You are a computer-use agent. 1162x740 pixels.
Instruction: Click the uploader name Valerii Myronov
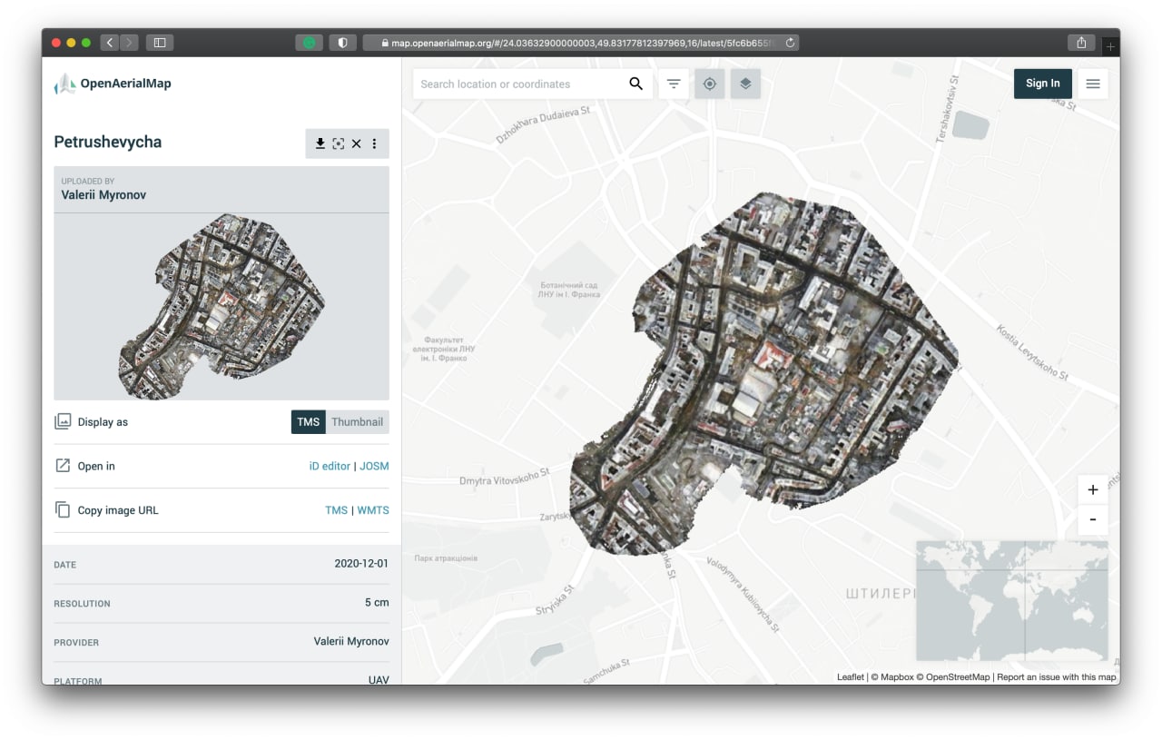coord(103,195)
